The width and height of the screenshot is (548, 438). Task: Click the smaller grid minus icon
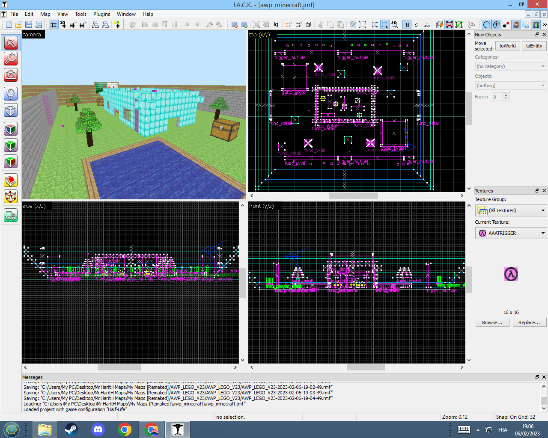coord(72,25)
